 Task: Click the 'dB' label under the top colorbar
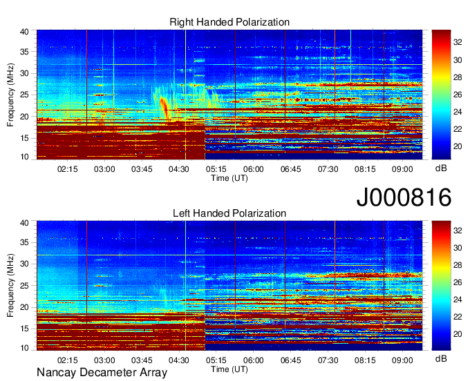441,168
